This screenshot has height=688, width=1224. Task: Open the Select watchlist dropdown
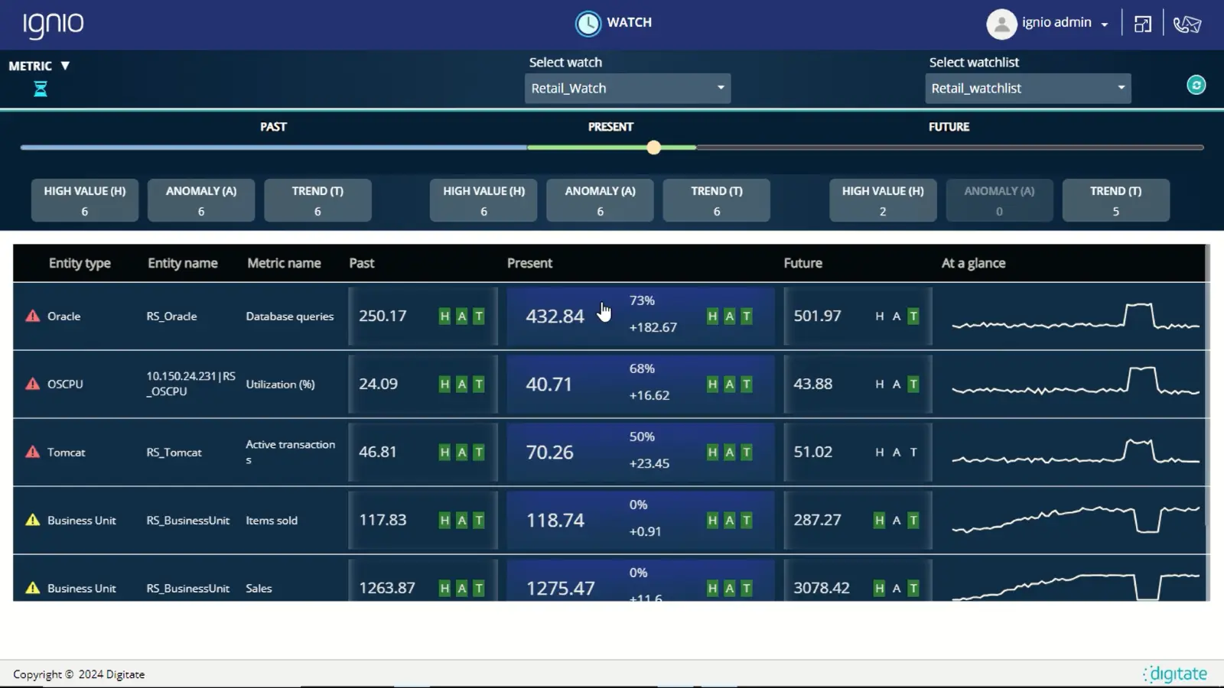pos(1027,88)
